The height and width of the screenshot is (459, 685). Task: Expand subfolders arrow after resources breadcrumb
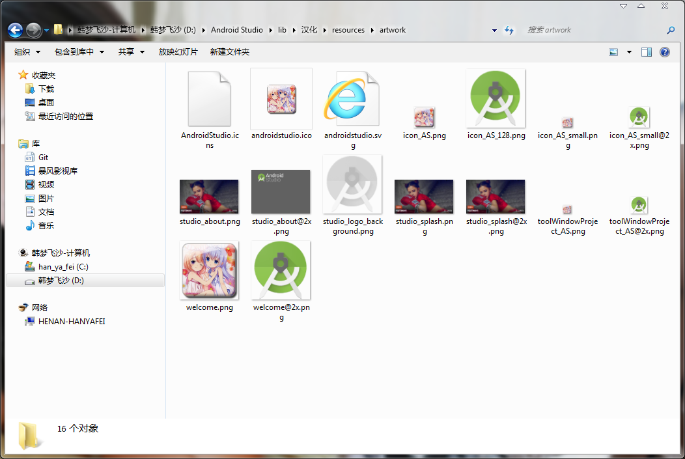[x=372, y=30]
